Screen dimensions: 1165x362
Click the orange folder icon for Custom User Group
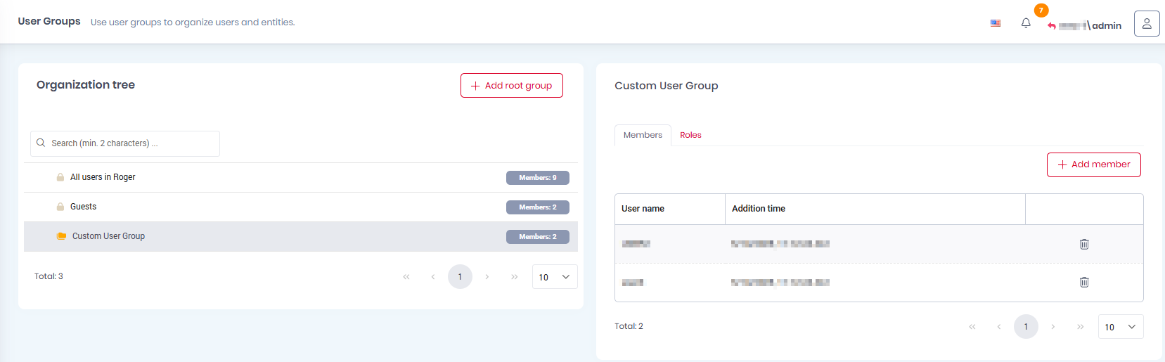[61, 236]
